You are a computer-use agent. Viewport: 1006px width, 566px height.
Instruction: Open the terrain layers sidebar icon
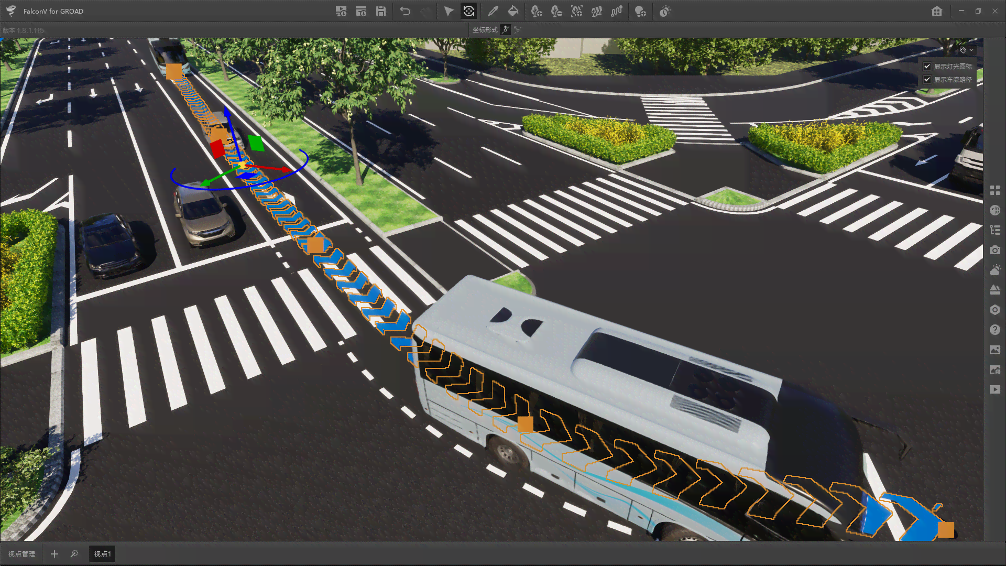click(x=995, y=290)
